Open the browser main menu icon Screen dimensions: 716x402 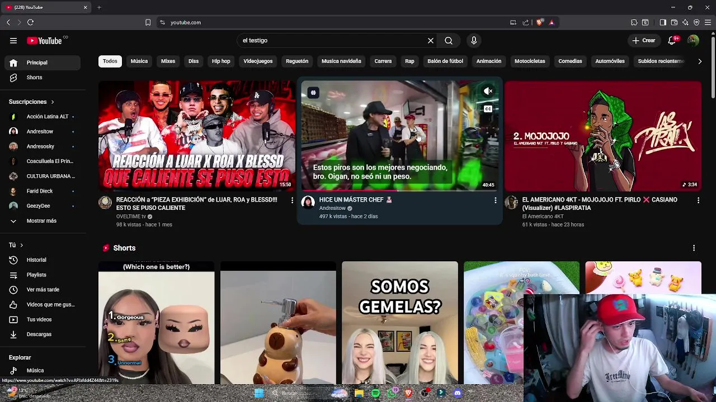coord(708,22)
